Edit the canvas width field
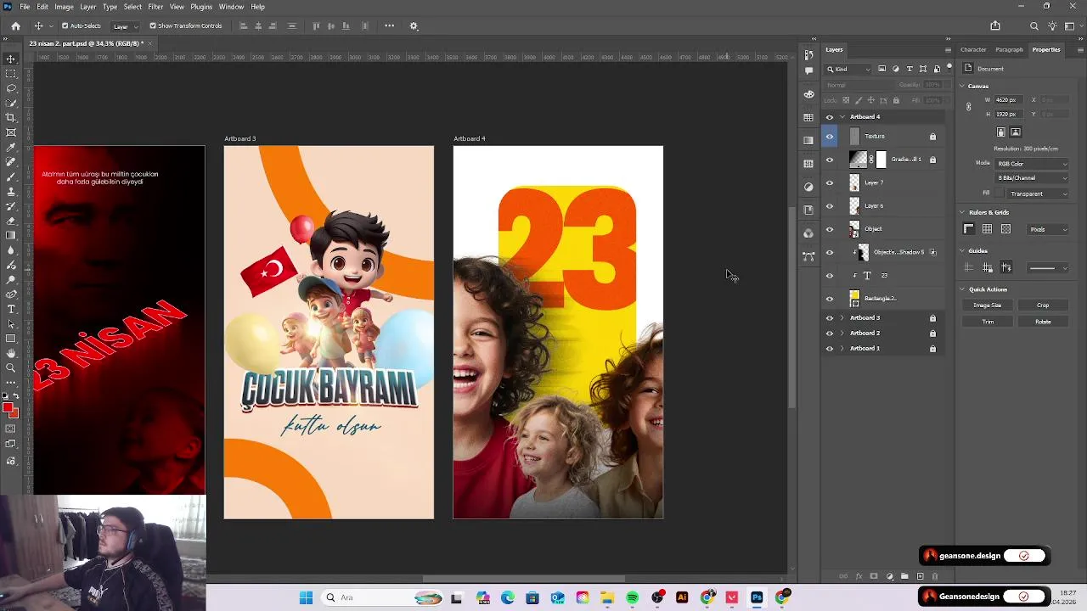This screenshot has width=1087, height=611. pos(1011,100)
